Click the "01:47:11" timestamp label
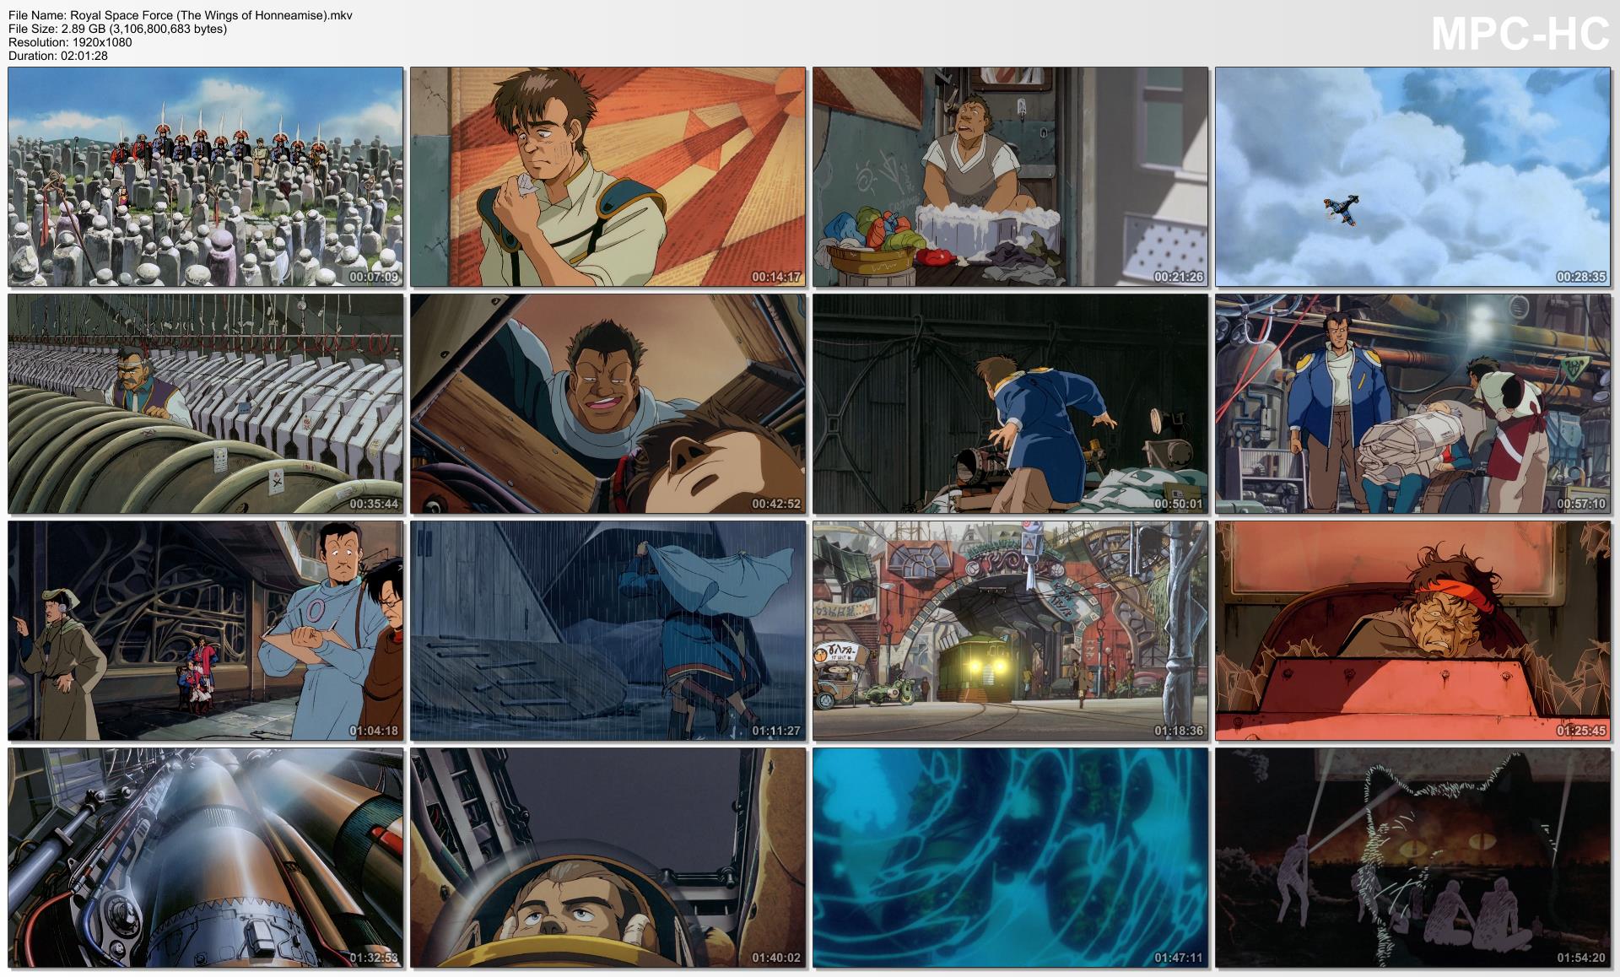Screen dimensions: 1620x977 point(1179,958)
